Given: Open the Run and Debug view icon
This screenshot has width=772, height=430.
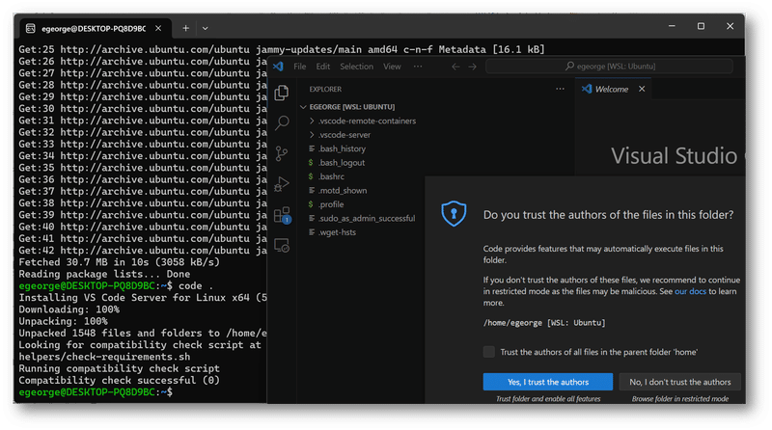Looking at the screenshot, I should point(282,184).
